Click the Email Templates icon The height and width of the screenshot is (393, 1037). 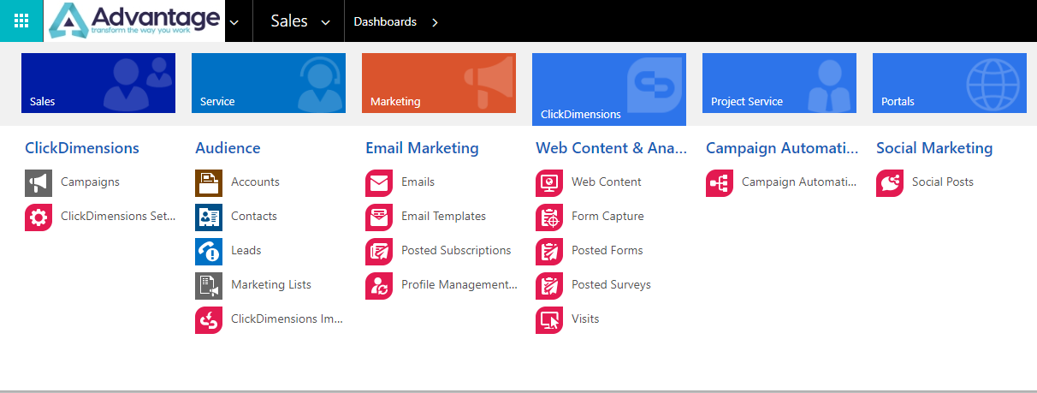point(379,217)
